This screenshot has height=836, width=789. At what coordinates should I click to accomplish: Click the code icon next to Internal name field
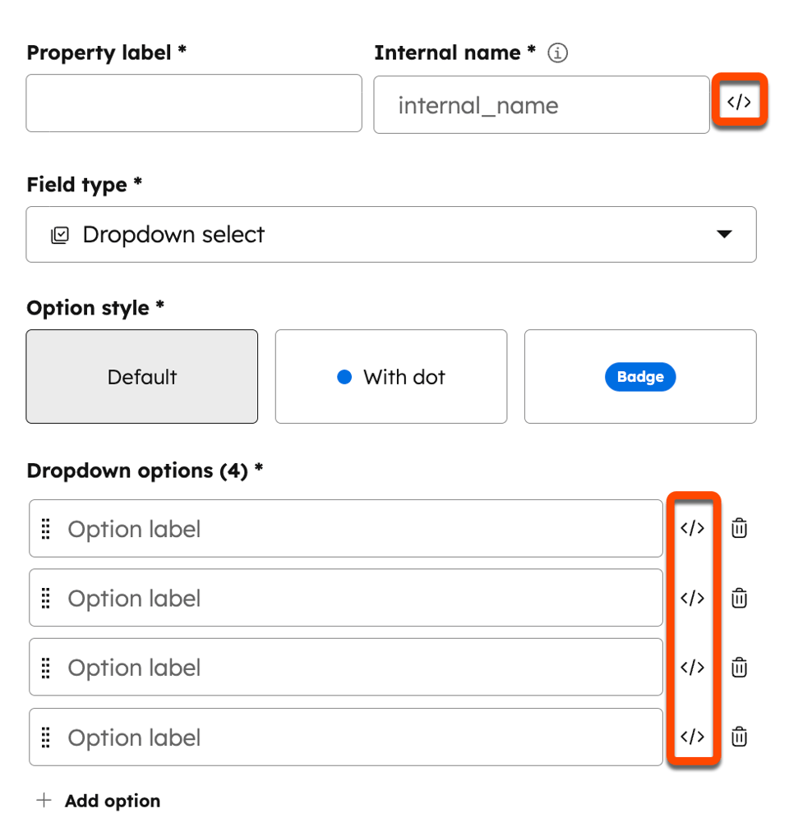coord(738,102)
